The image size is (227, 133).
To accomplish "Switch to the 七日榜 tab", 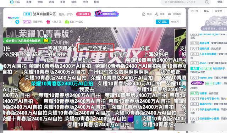I will pyautogui.click(x=194, y=11).
